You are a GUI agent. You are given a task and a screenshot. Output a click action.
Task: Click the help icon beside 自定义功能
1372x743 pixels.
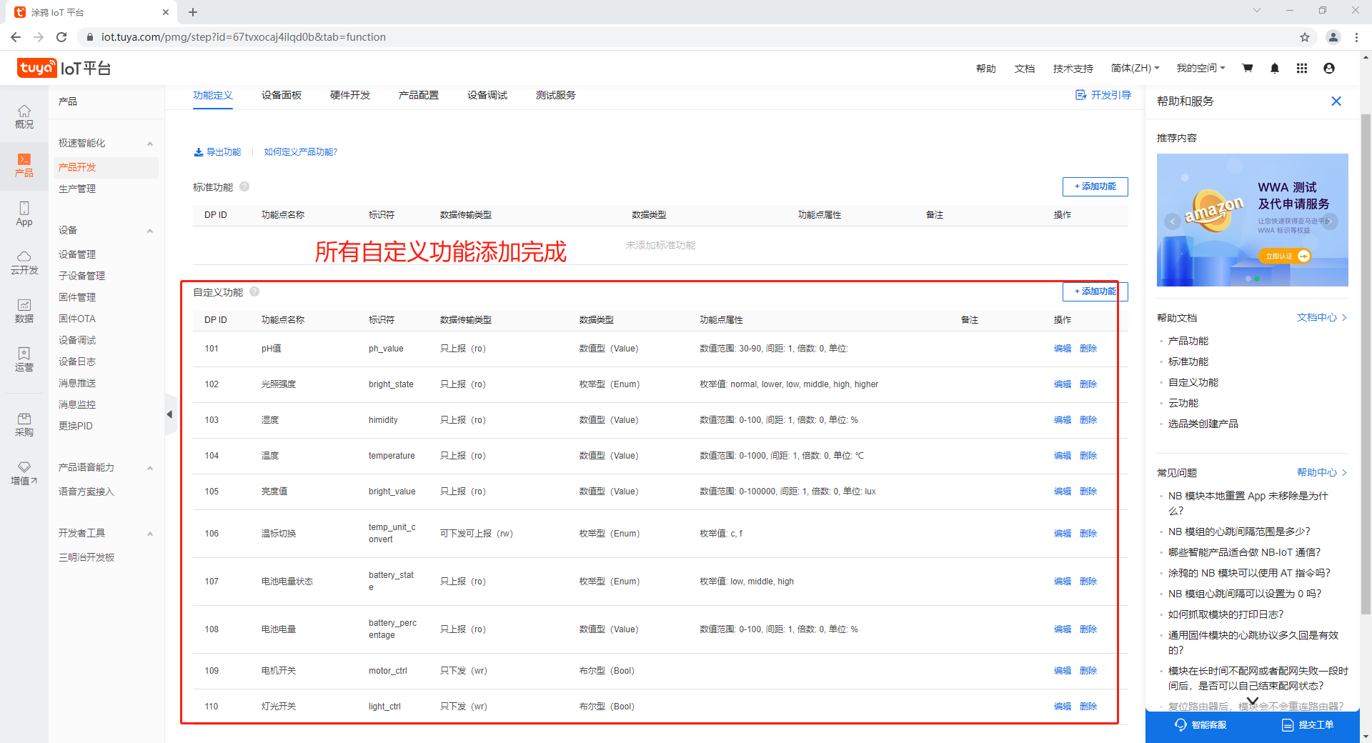click(254, 291)
